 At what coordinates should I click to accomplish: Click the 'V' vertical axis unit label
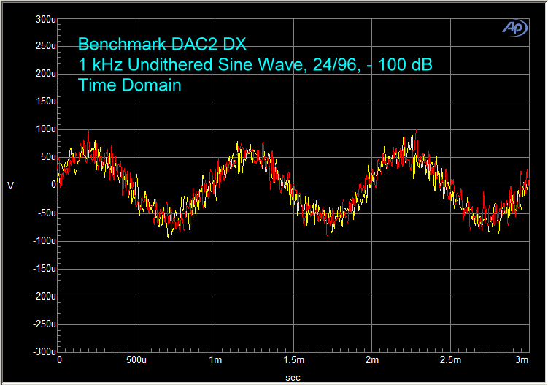[10, 186]
